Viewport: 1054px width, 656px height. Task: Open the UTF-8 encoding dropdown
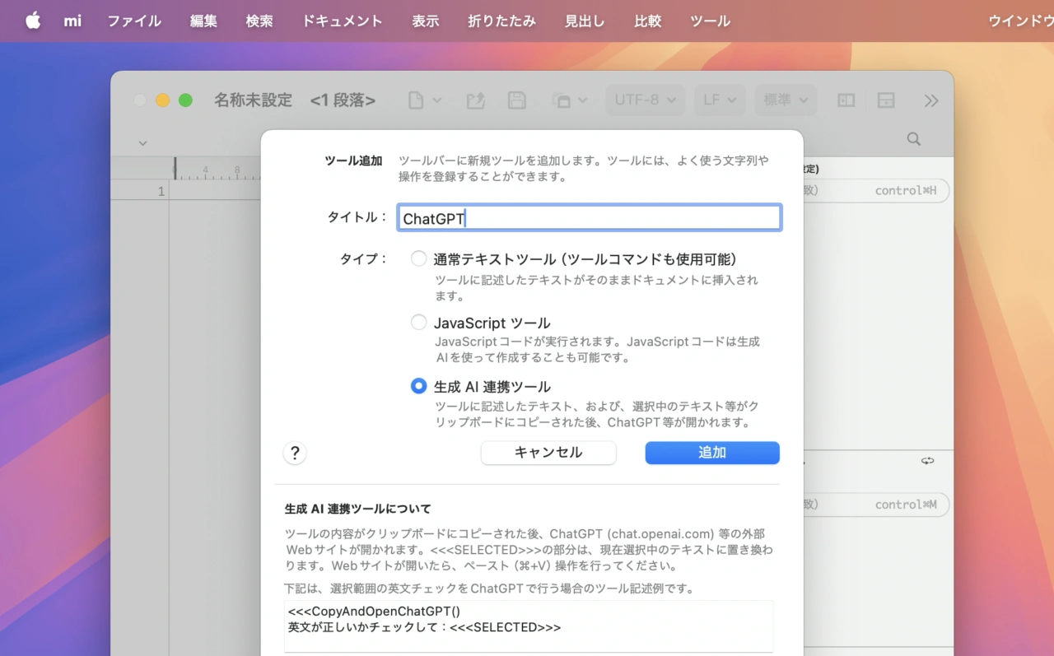[645, 100]
